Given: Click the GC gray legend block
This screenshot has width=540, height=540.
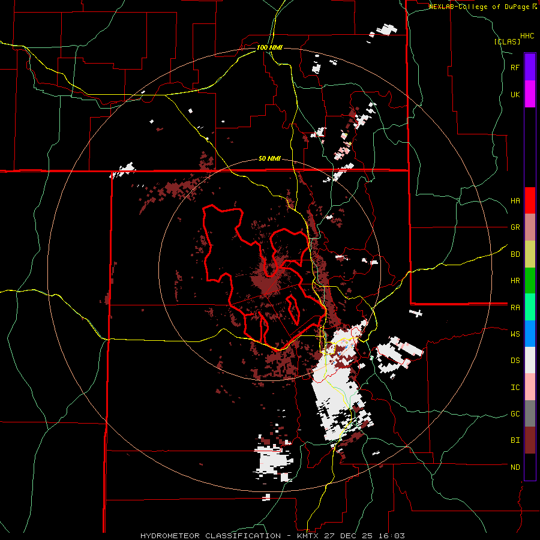Looking at the screenshot, I should pos(530,413).
